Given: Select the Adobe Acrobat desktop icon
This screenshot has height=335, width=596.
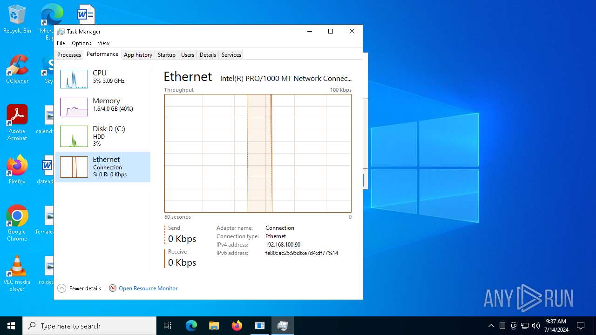Looking at the screenshot, I should 17,123.
